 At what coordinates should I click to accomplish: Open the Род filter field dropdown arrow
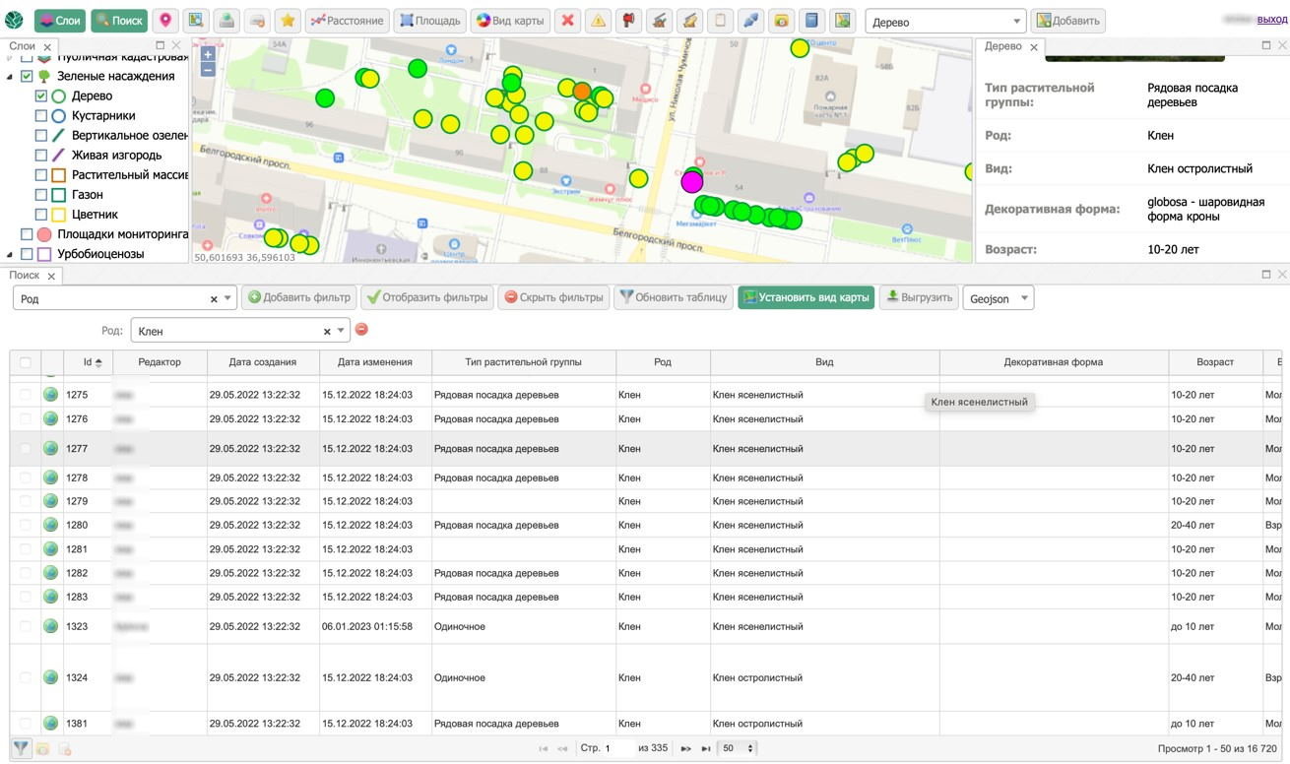coord(228,298)
